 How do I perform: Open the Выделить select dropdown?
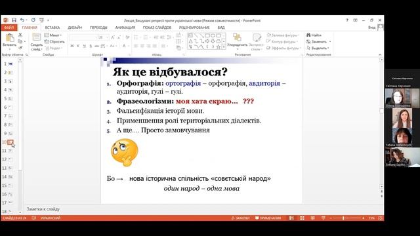(x=318, y=48)
